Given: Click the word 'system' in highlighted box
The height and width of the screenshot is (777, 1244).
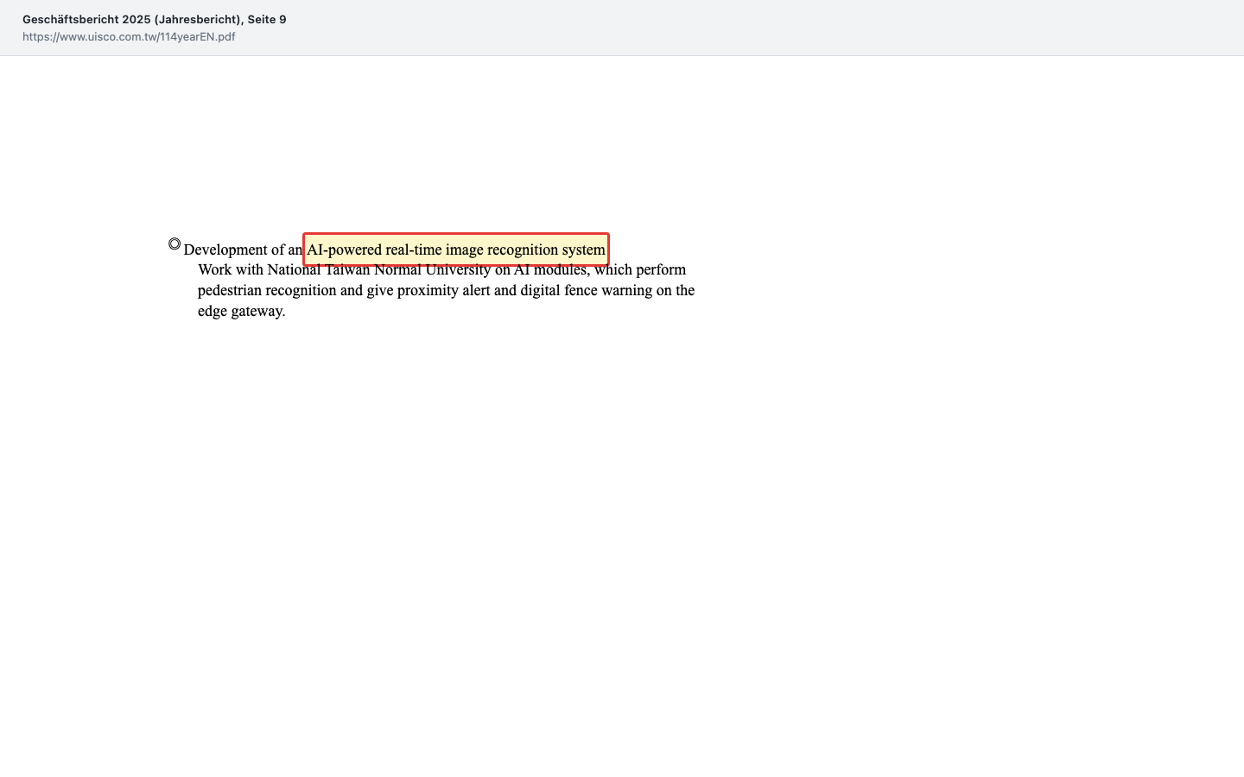Looking at the screenshot, I should tap(584, 250).
